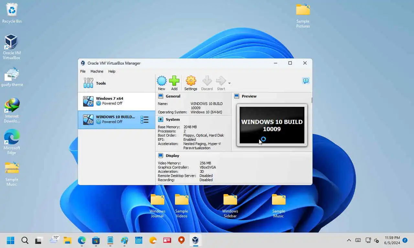Click the Display section header
The width and height of the screenshot is (414, 248).
[172, 156]
